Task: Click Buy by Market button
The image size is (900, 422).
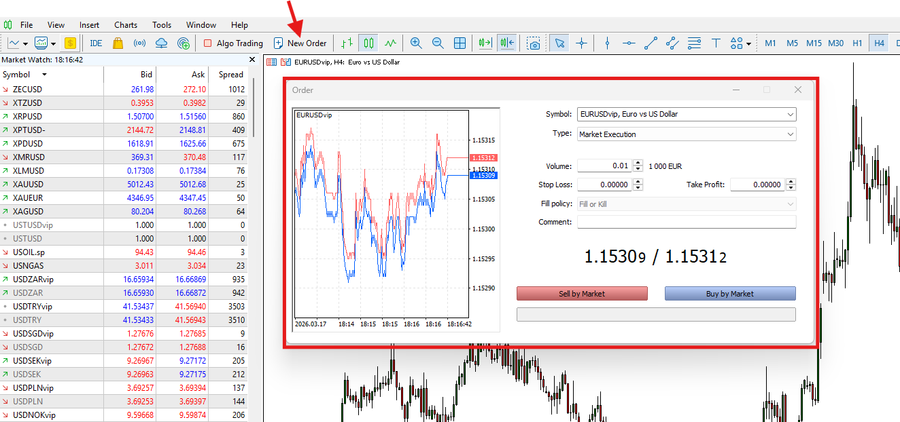Action: tap(730, 293)
